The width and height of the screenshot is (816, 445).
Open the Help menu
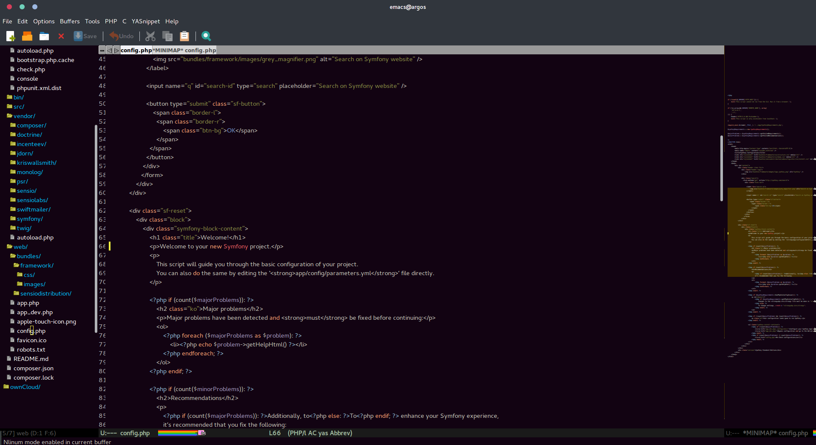pos(172,21)
